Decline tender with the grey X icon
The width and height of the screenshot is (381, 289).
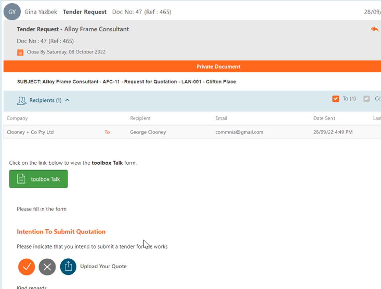click(47, 267)
